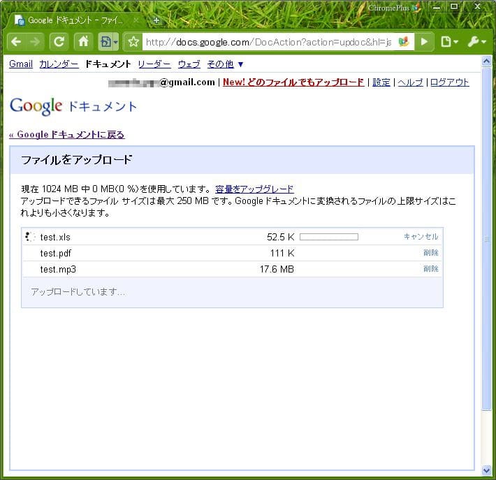Viewport: 496px width, 480px height.
Task: Return via Google ドキュメントに戻る link
Action: [x=67, y=134]
